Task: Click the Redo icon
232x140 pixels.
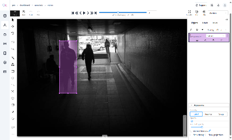Action: pos(38,13)
